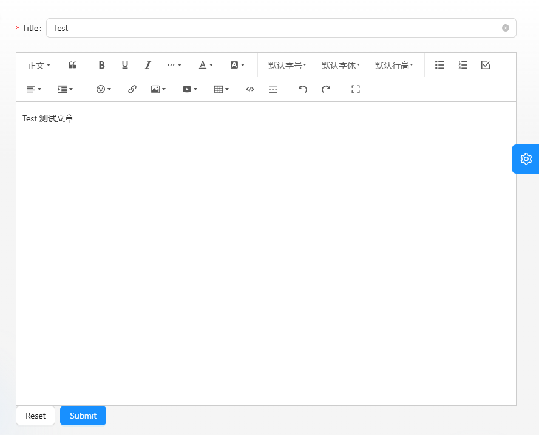Viewport: 539px width, 435px height.
Task: Undo the last edit
Action: 303,89
